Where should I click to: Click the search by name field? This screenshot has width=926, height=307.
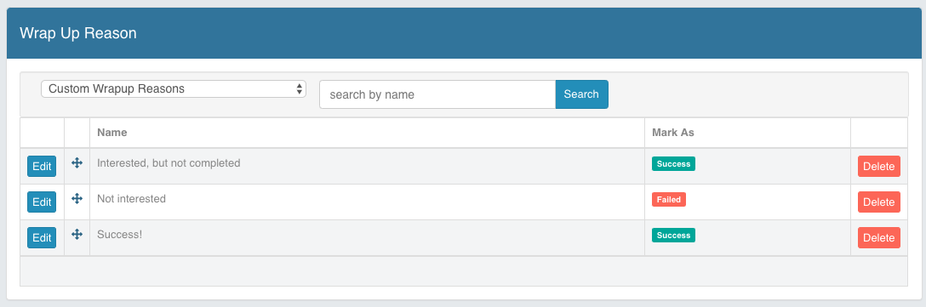437,94
